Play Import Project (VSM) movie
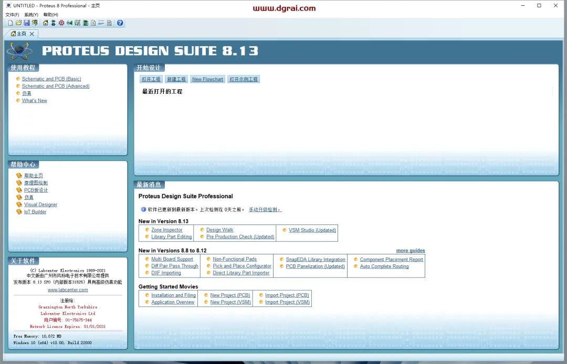 click(287, 302)
